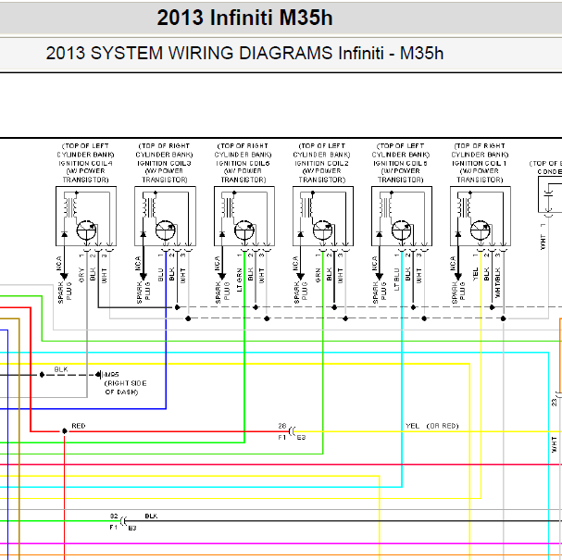The height and width of the screenshot is (560, 562).
Task: Click the pin 23 label at right edge
Action: (554, 403)
